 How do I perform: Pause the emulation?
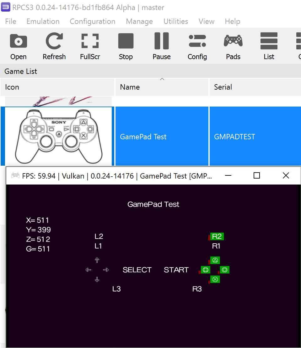coord(161,46)
